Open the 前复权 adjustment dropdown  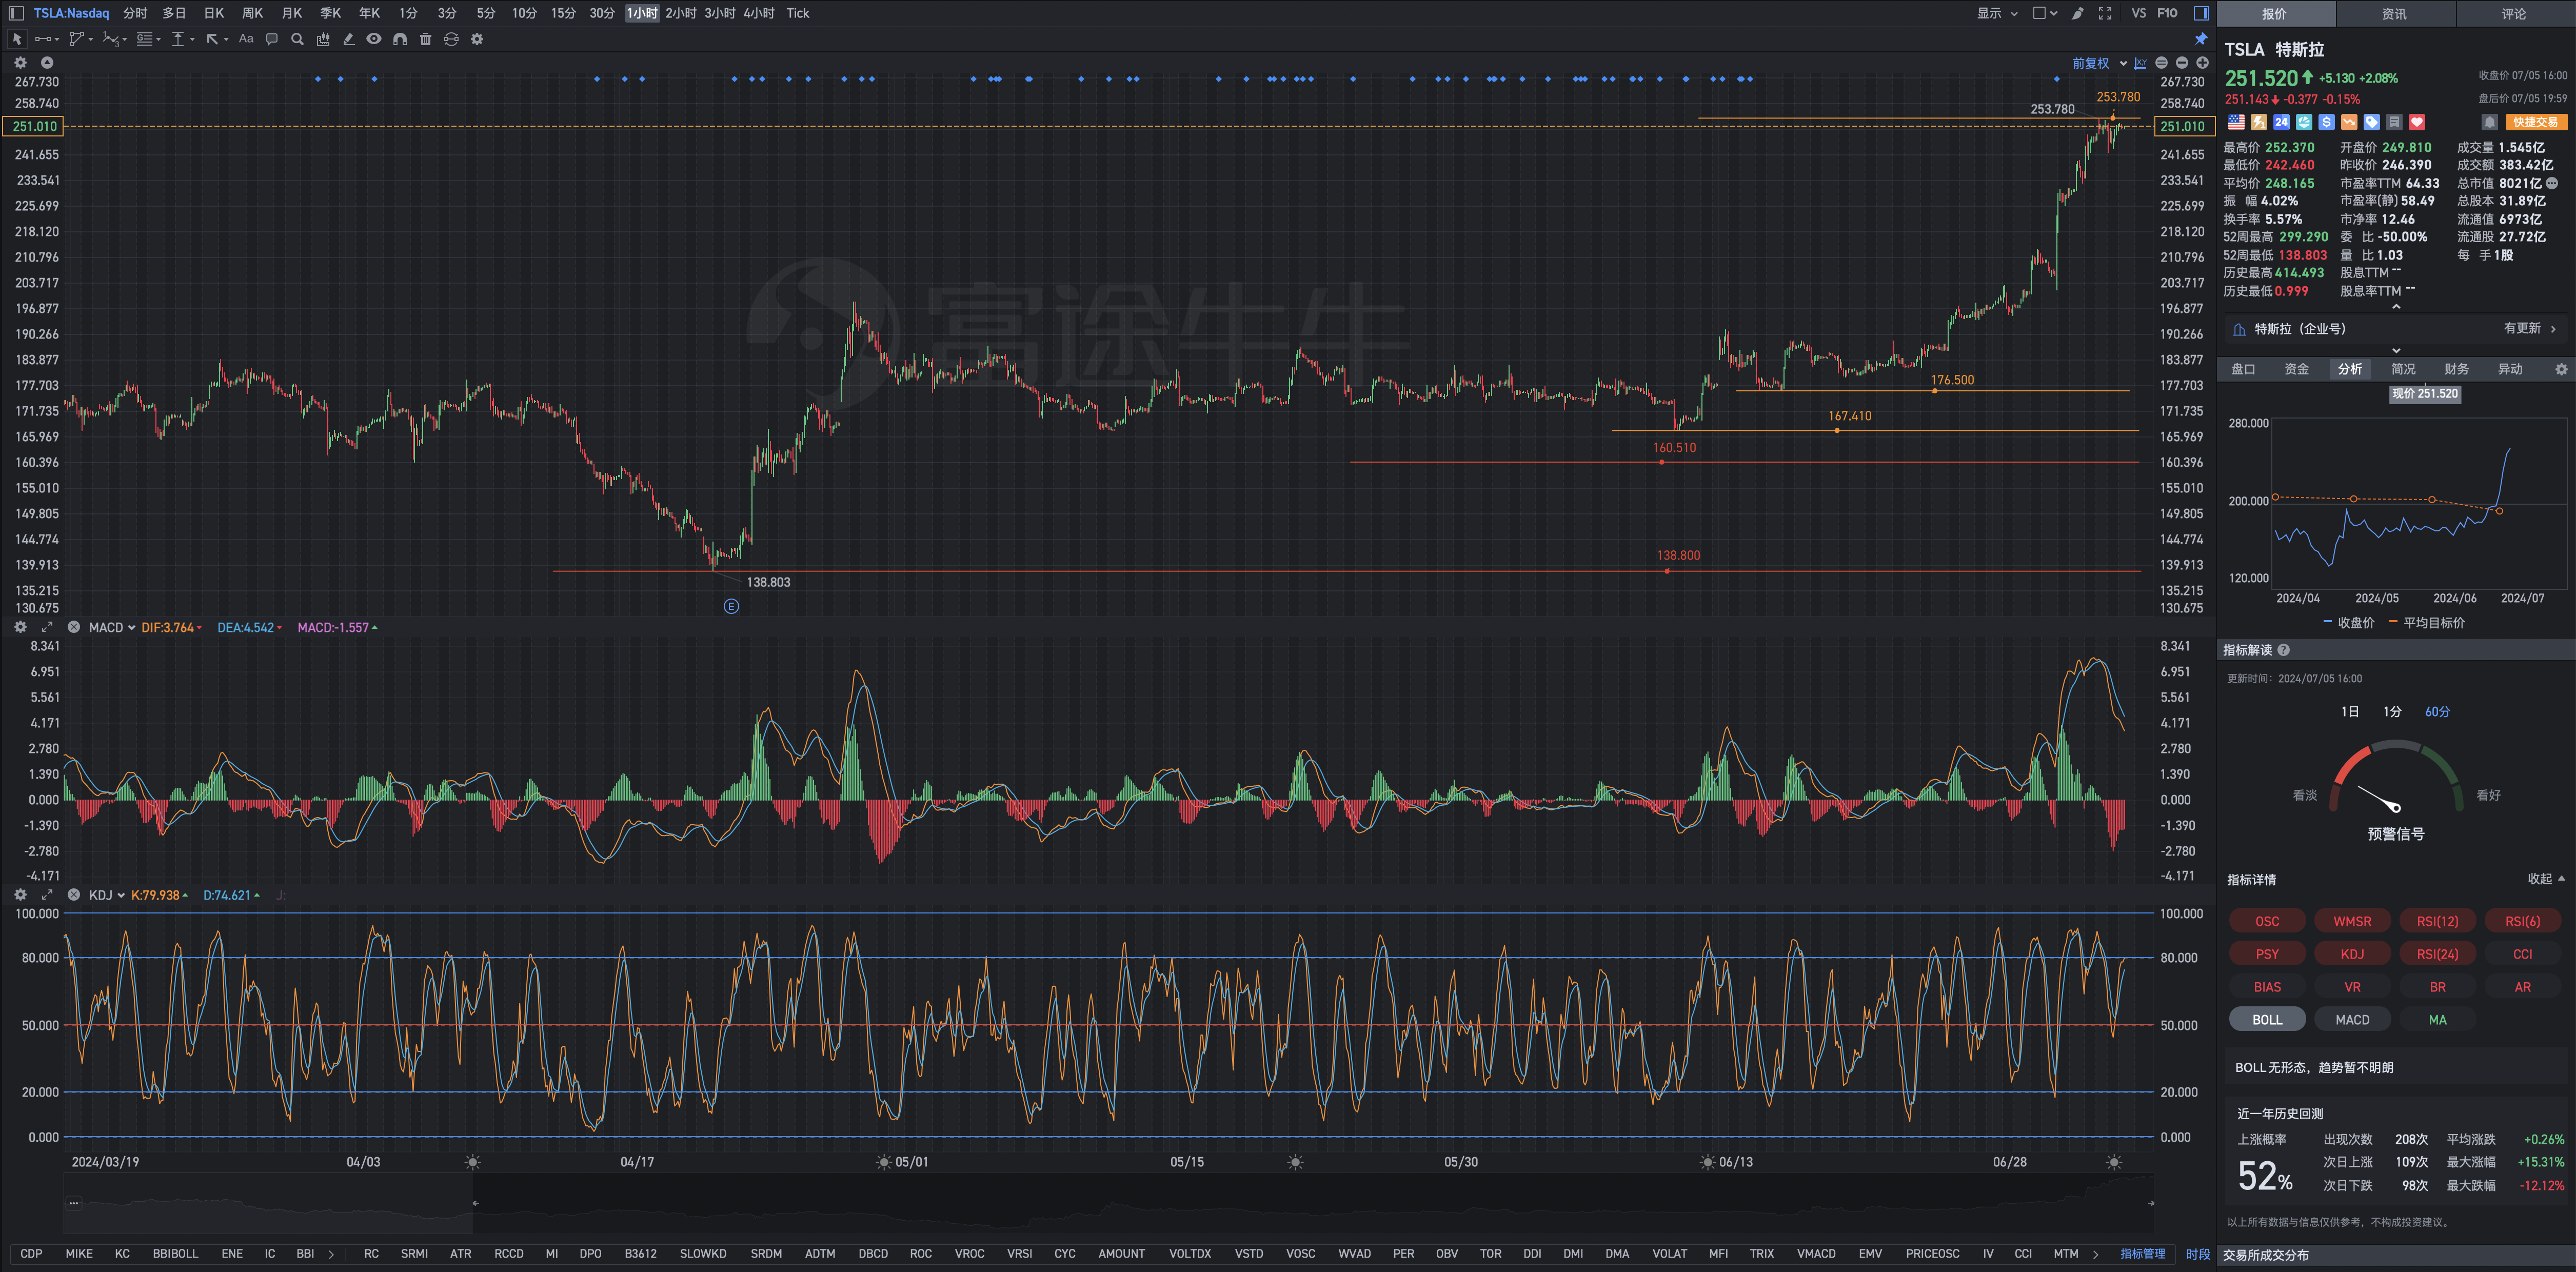pyautogui.click(x=2099, y=63)
